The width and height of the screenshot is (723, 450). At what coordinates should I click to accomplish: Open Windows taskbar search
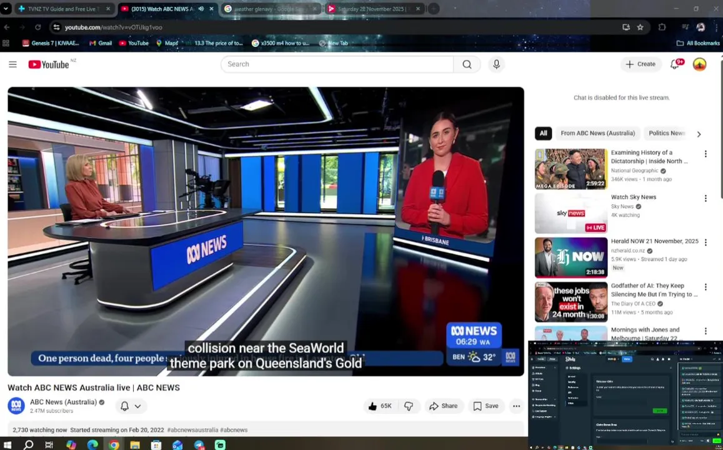[29, 444]
